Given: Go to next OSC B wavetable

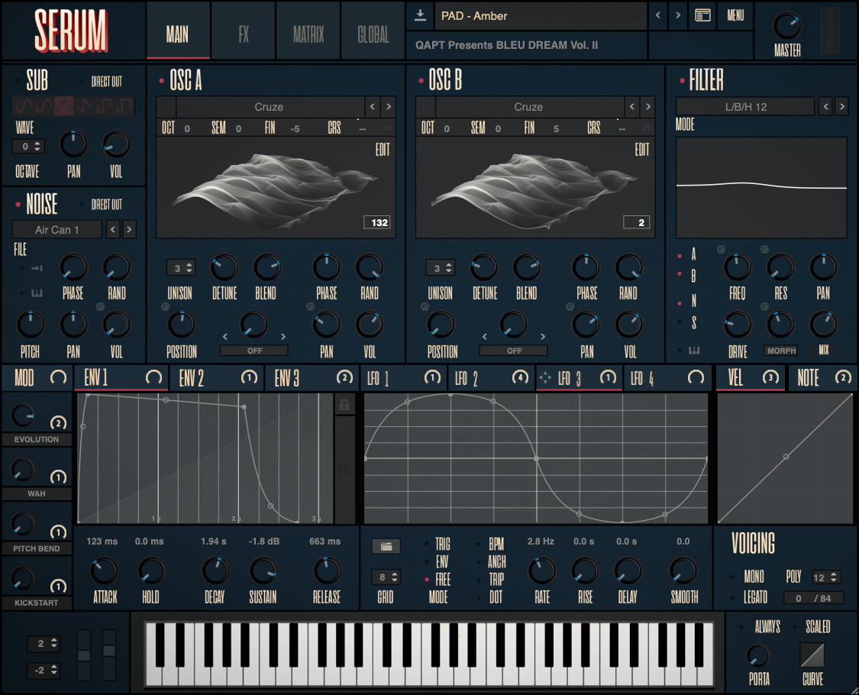Looking at the screenshot, I should pos(648,107).
